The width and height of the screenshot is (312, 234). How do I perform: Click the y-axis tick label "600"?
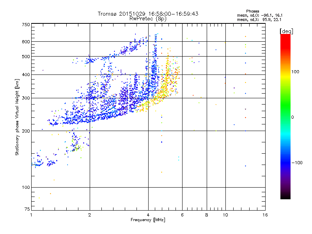(x=26, y=42)
